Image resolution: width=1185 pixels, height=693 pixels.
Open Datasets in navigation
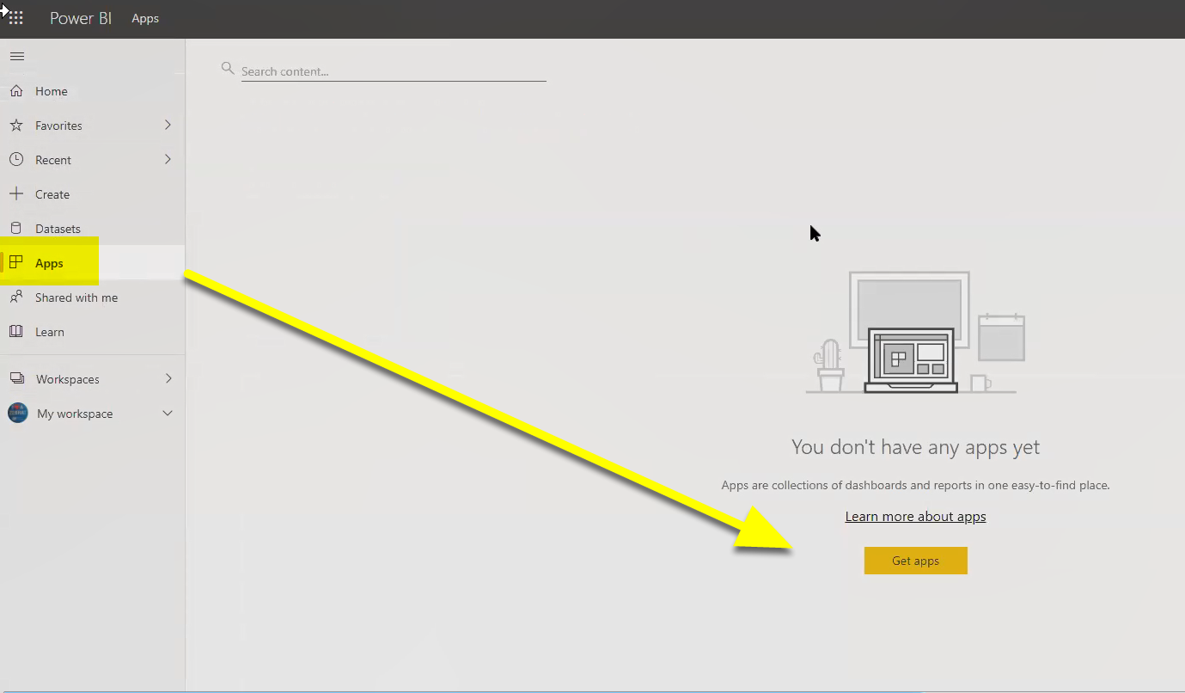click(58, 229)
